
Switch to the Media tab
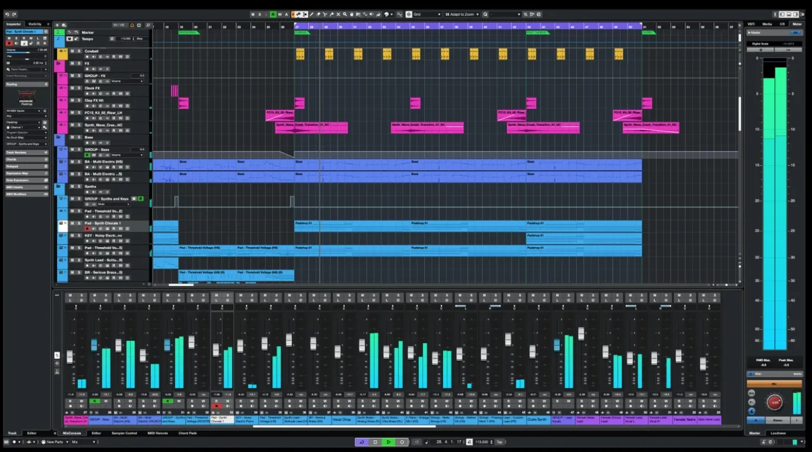(x=767, y=24)
